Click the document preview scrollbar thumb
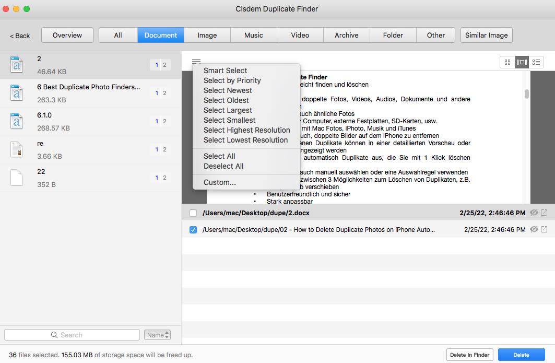 click(527, 94)
